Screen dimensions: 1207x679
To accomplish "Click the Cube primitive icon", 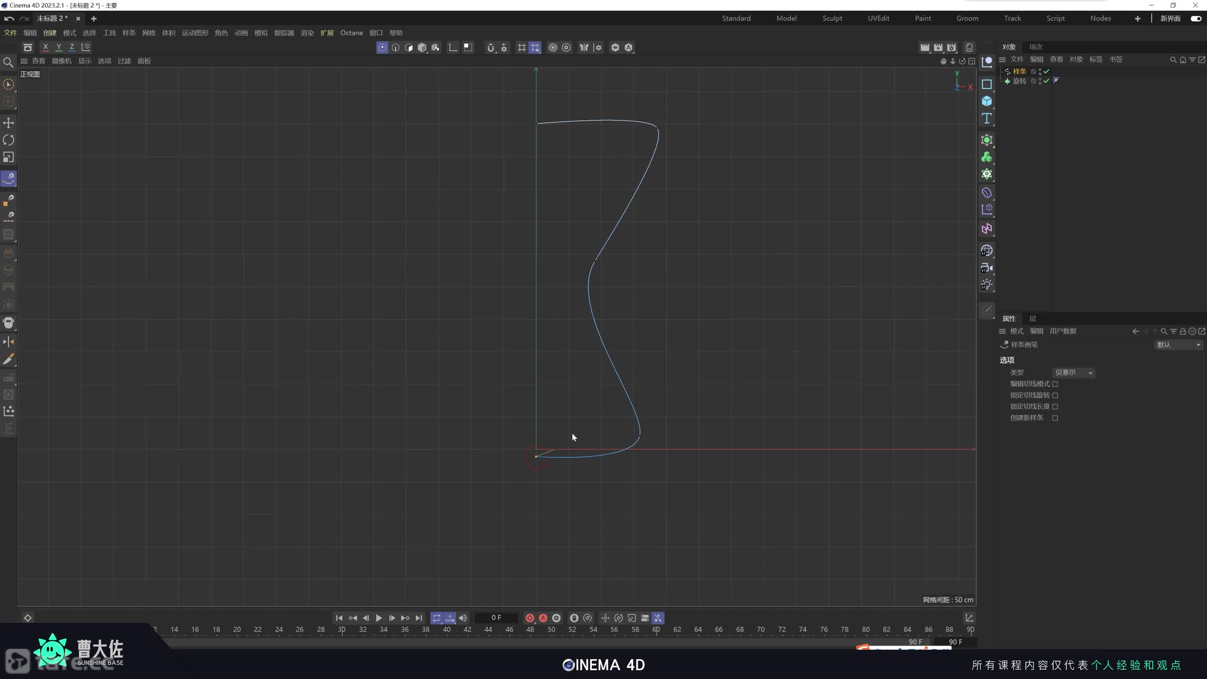I will [986, 101].
